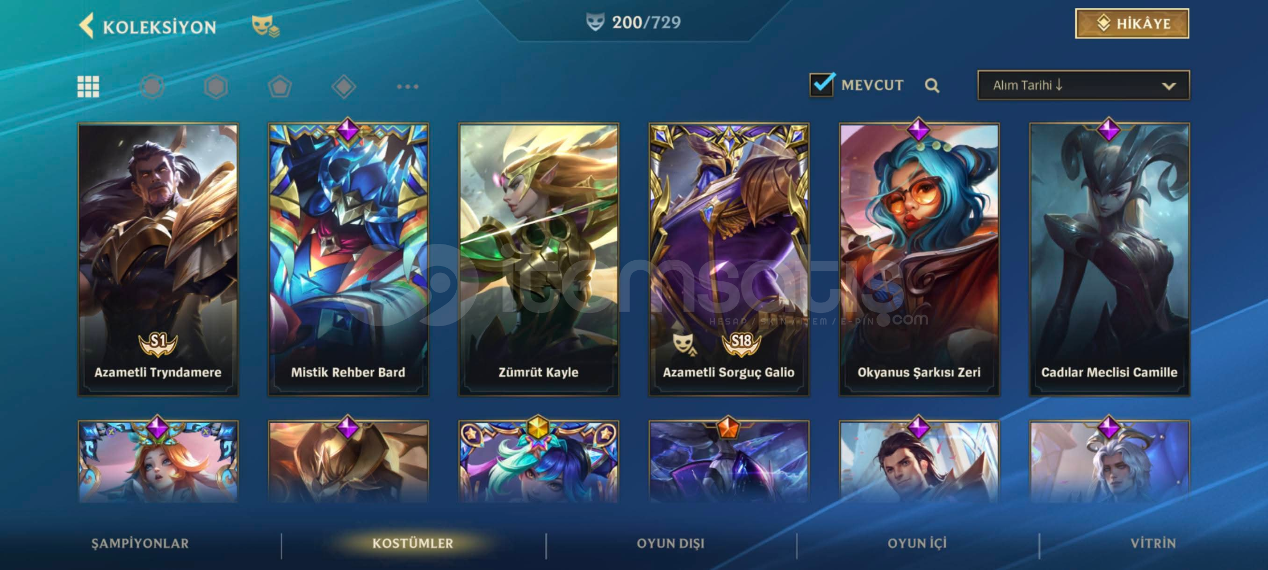Filter by the first circular rarity icon
The width and height of the screenshot is (1268, 570).
152,87
